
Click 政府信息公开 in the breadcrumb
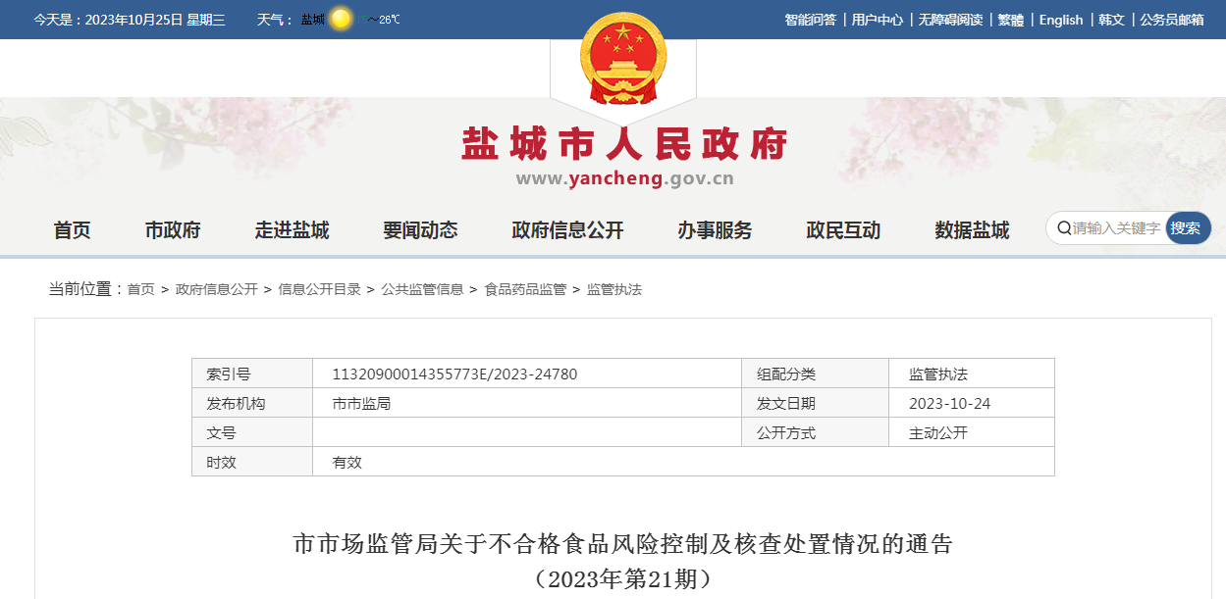point(216,289)
